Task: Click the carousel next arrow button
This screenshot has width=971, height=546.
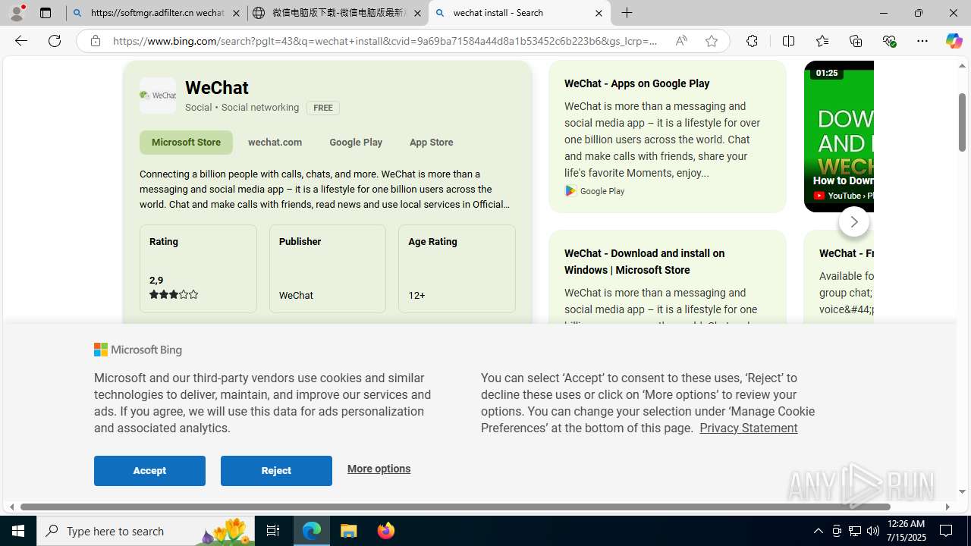Action: 853,221
